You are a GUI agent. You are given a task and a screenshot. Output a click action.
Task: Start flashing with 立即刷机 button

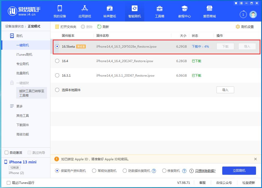click(x=239, y=171)
